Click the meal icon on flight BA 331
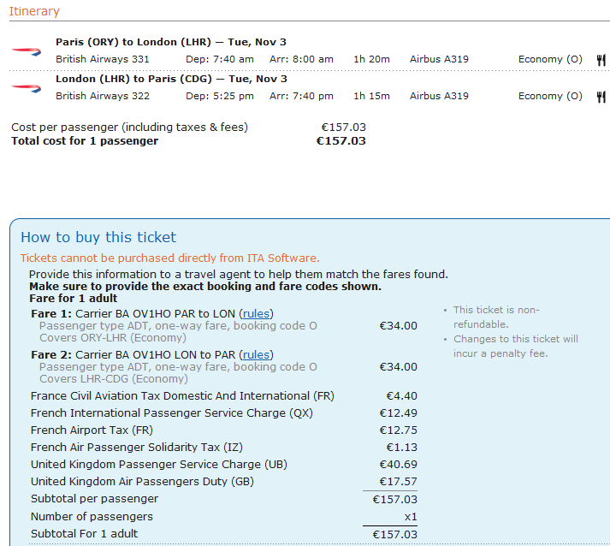Screen dimensions: 610x546 pos(601,60)
